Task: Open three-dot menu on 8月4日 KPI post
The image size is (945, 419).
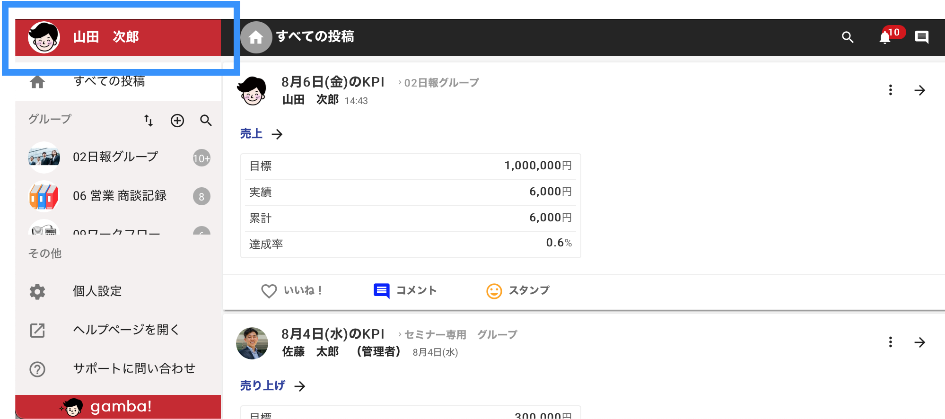Action: point(891,342)
